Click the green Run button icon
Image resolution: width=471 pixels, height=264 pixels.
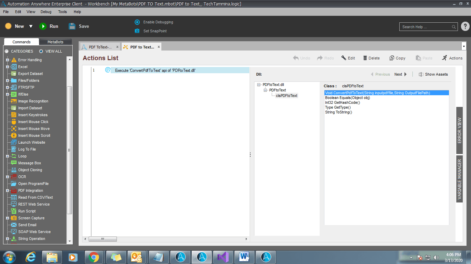(x=43, y=26)
